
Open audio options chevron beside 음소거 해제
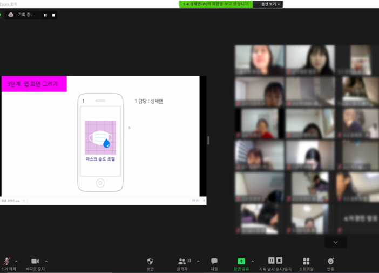click(16, 262)
